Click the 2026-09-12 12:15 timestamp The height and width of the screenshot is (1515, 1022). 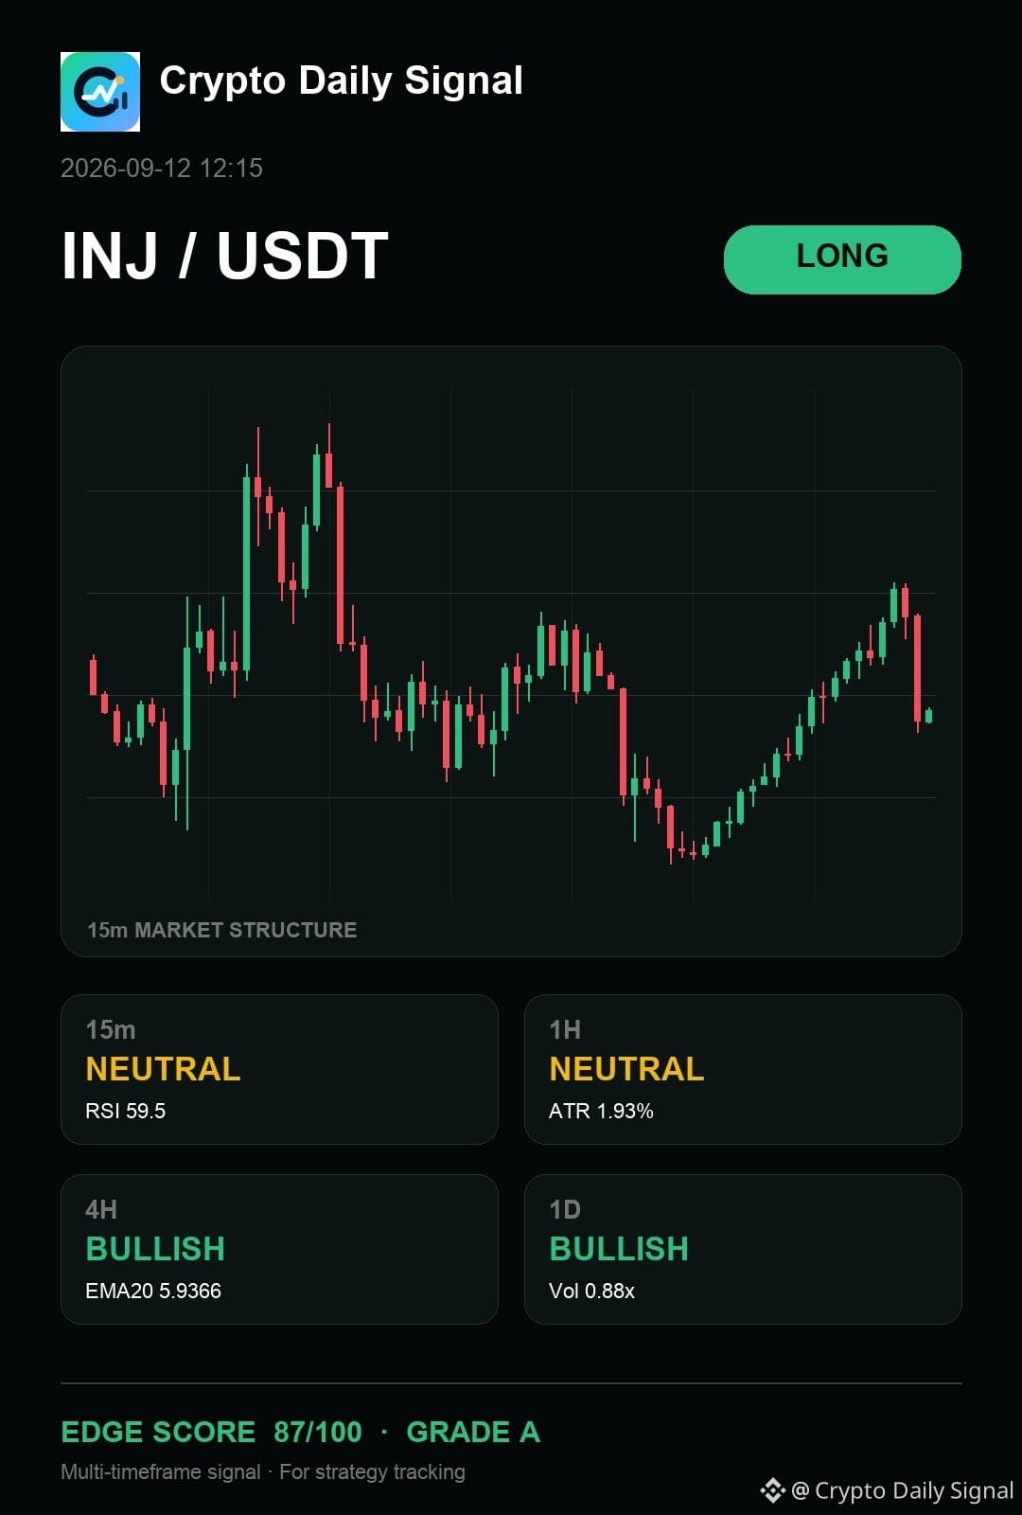click(162, 169)
